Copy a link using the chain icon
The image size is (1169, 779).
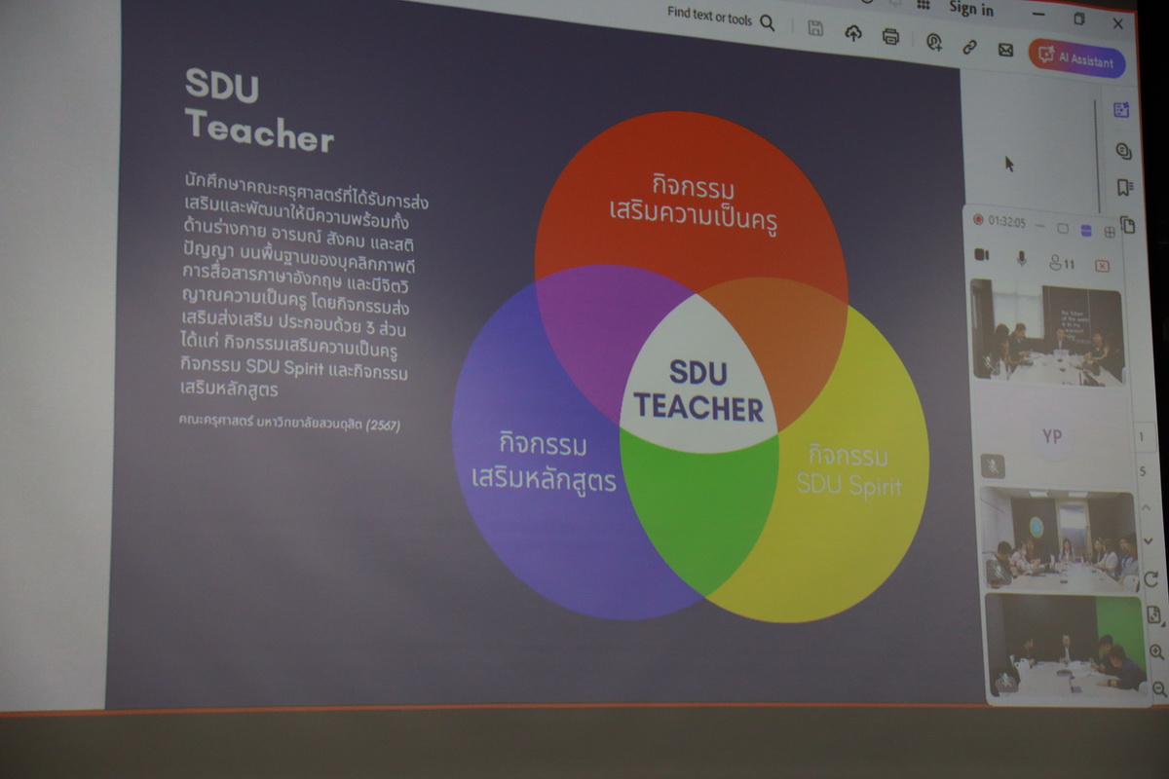[969, 46]
